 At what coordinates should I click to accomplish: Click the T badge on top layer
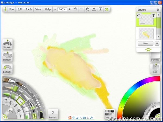click(x=153, y=15)
